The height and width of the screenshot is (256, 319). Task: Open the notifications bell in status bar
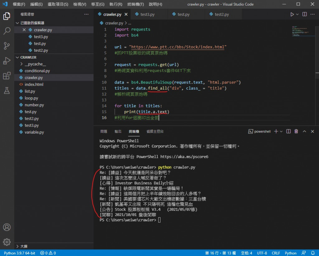tap(313, 253)
